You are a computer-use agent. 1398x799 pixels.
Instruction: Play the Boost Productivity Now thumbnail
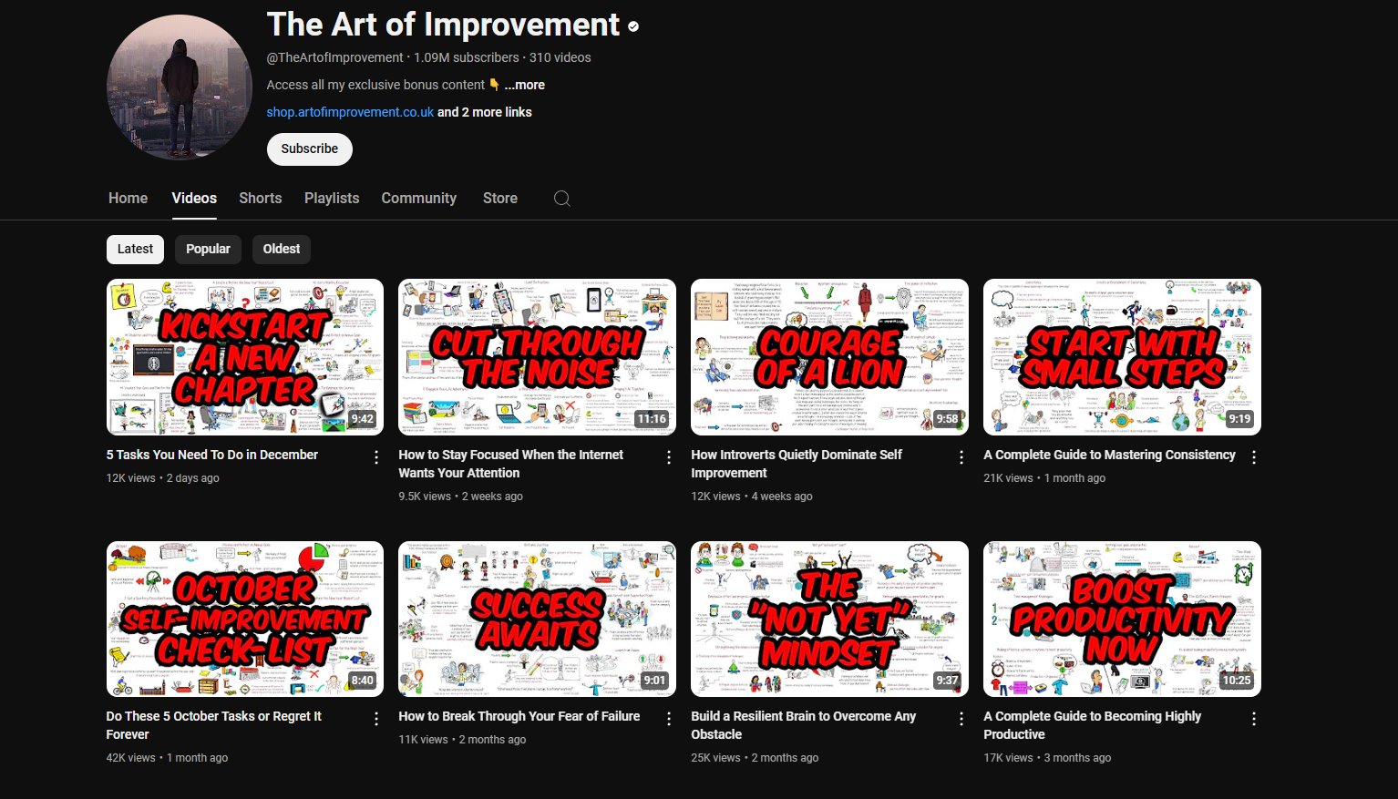tap(1122, 620)
